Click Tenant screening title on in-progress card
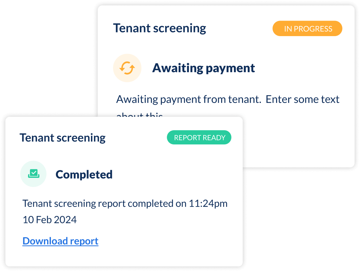Viewport: 360px width, 272px height. (x=159, y=28)
